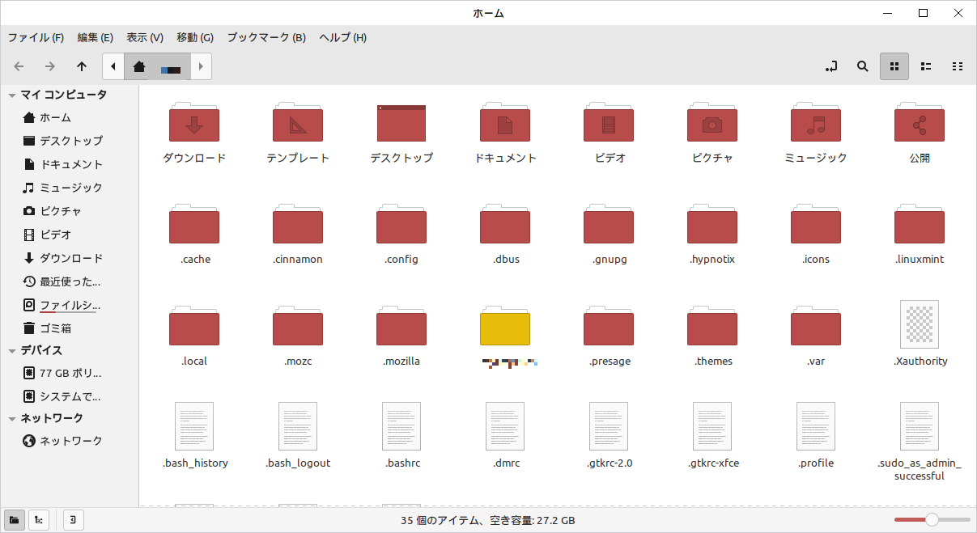Select the .cinnamon folder

(298, 224)
